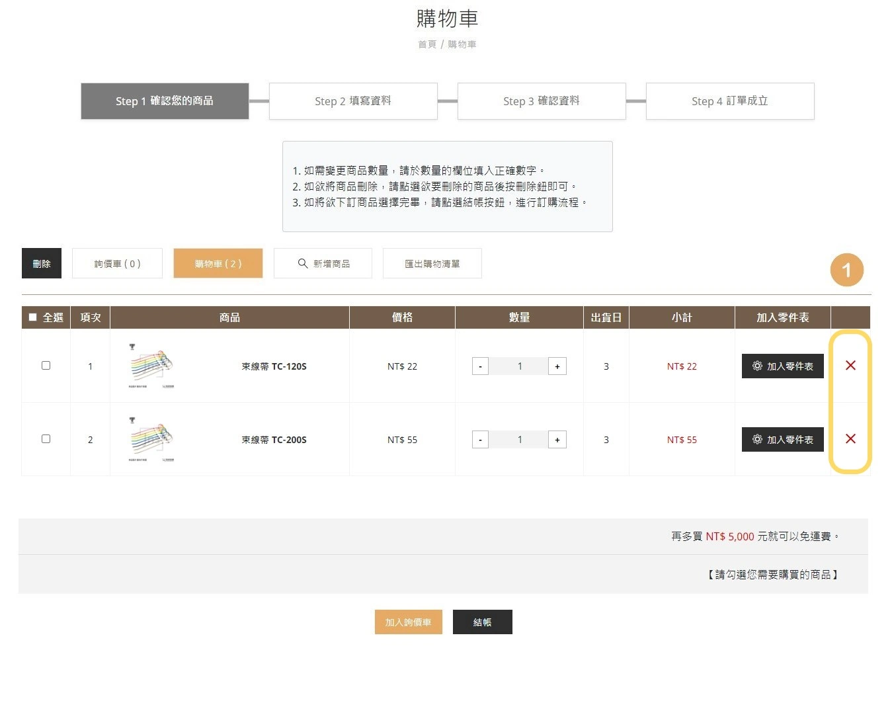Remove 束線帶 TC-120S using the red X icon
The width and height of the screenshot is (892, 701).
point(851,366)
